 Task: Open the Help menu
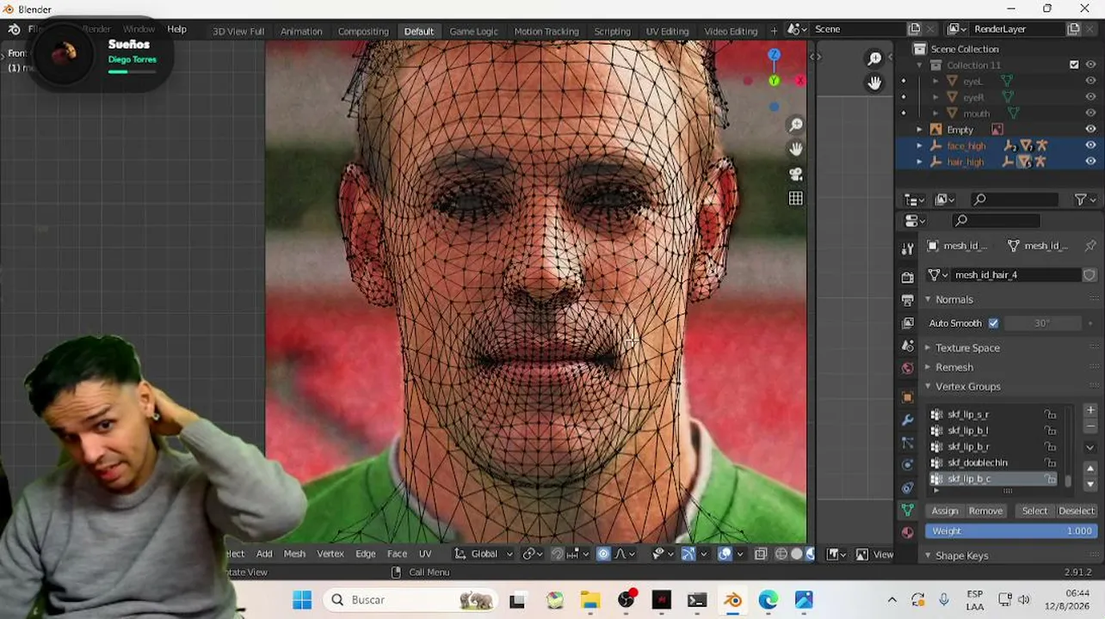pyautogui.click(x=176, y=29)
